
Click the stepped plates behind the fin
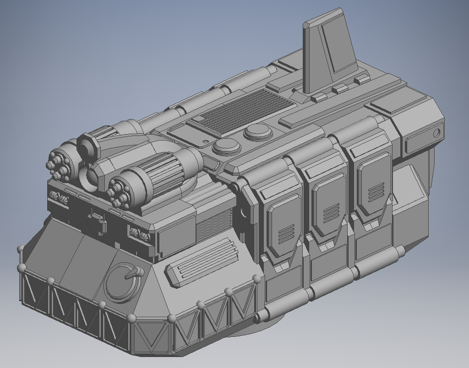tap(341, 89)
